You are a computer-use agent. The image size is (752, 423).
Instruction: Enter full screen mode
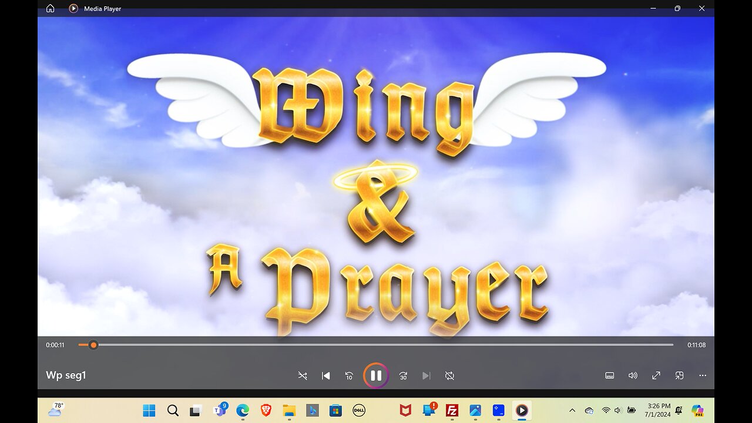(656, 375)
